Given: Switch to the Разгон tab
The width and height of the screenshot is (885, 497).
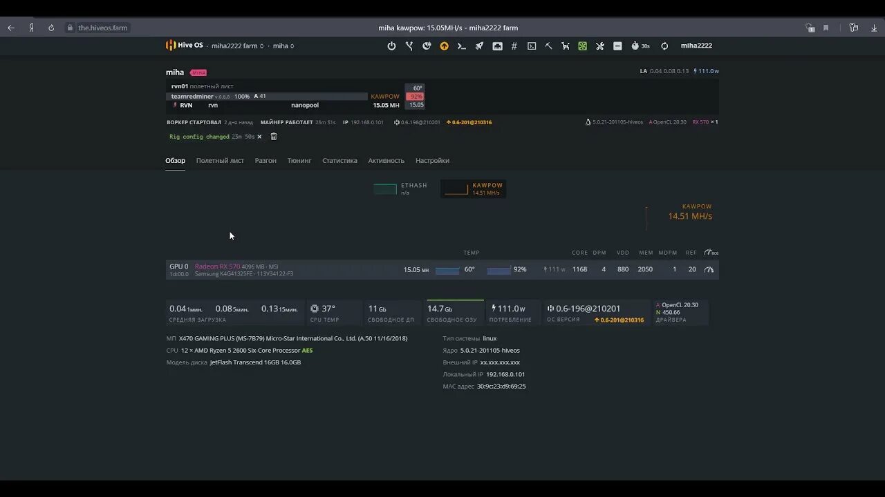Looking at the screenshot, I should click(265, 160).
